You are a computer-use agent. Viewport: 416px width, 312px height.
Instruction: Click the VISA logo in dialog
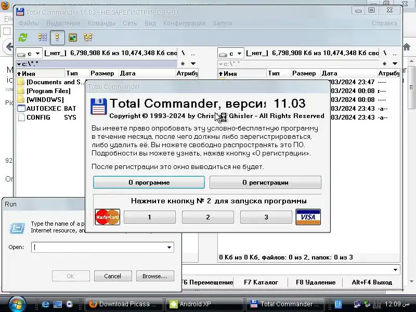(308, 217)
